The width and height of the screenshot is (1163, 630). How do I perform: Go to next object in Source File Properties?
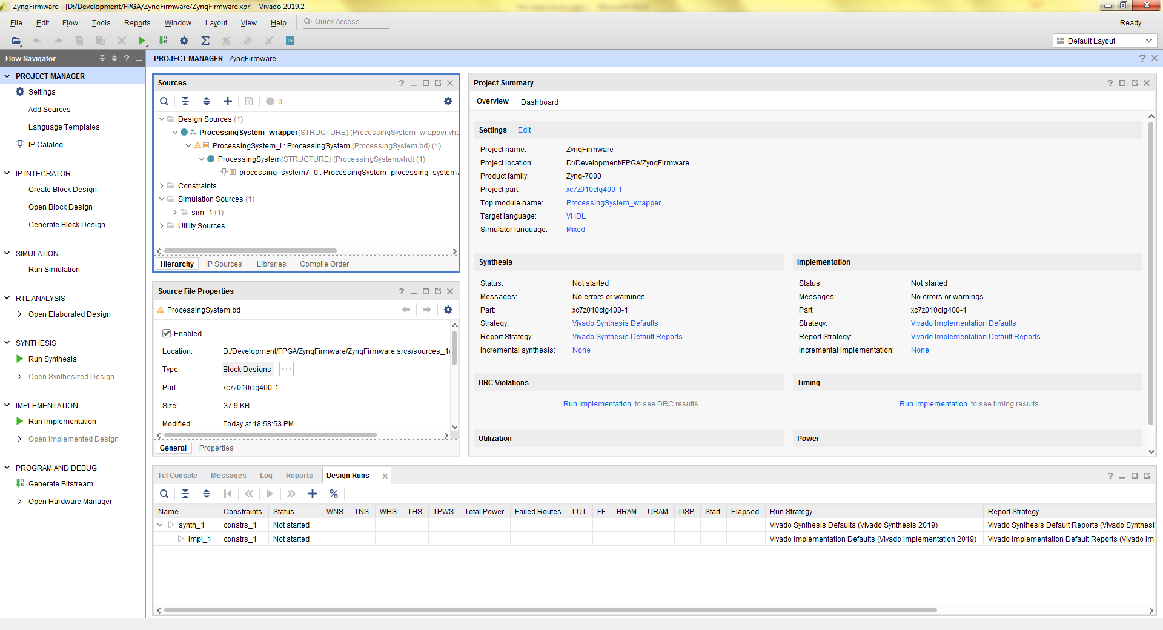coord(427,310)
